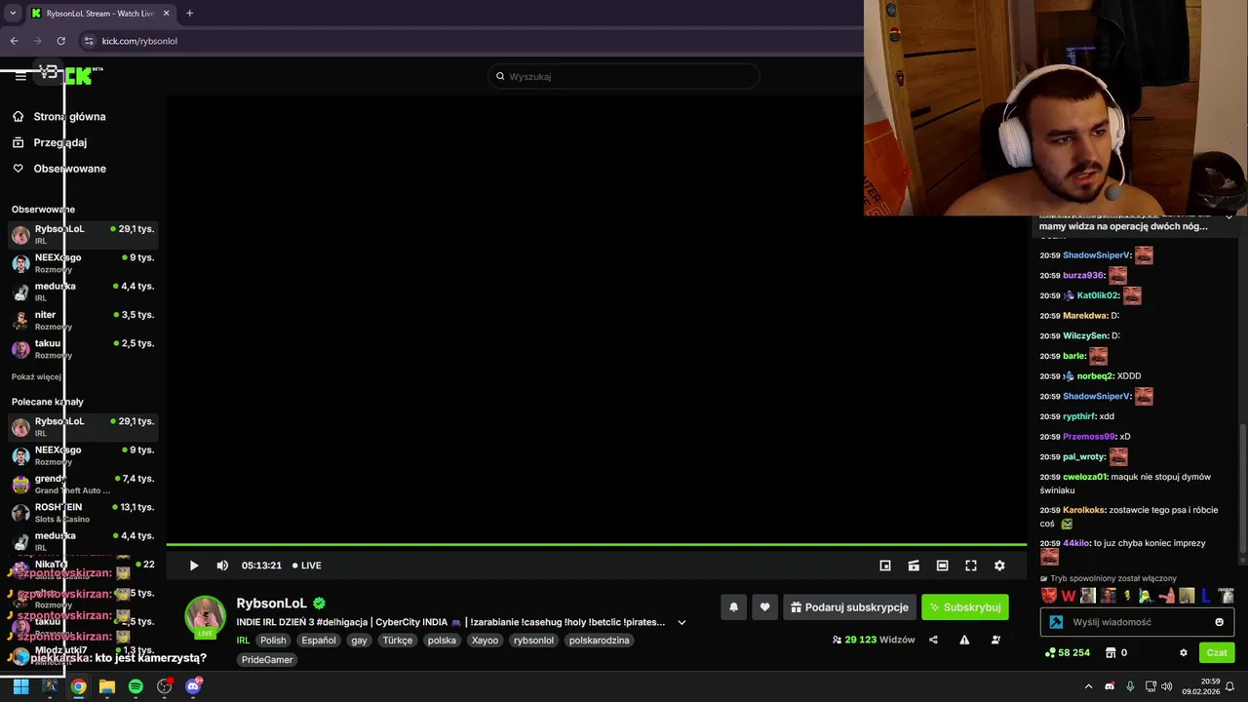Send message with Czat button

(1217, 653)
